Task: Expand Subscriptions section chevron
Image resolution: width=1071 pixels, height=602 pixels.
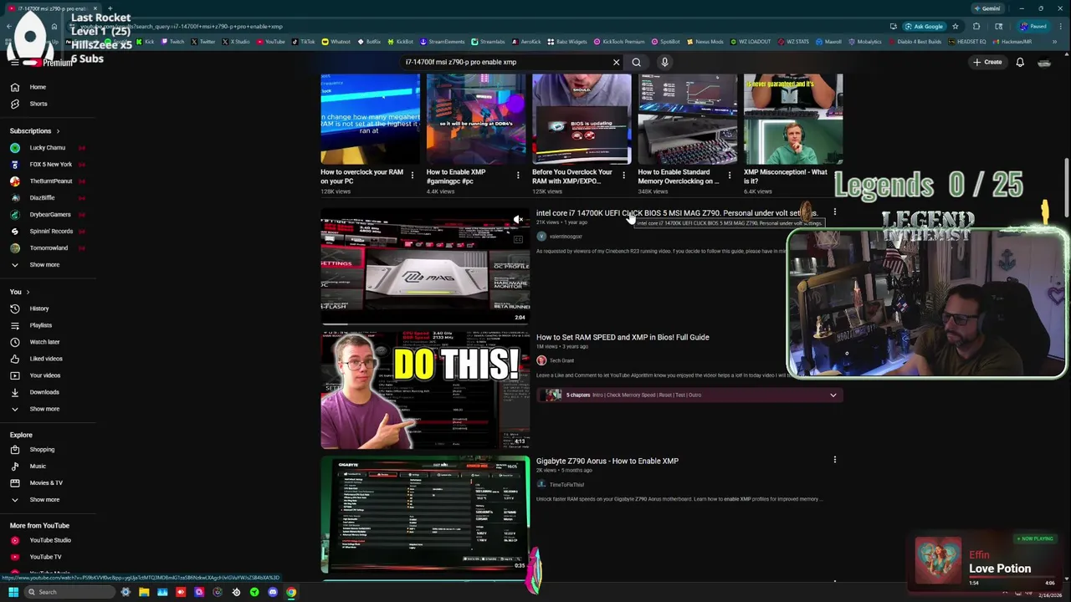Action: (58, 131)
